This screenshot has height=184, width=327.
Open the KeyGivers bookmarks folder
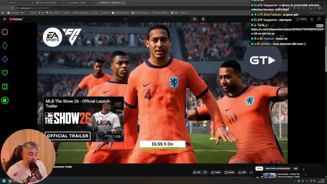tap(105, 13)
